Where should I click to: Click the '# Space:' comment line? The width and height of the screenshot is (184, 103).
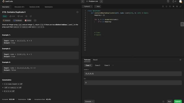(x=98, y=35)
